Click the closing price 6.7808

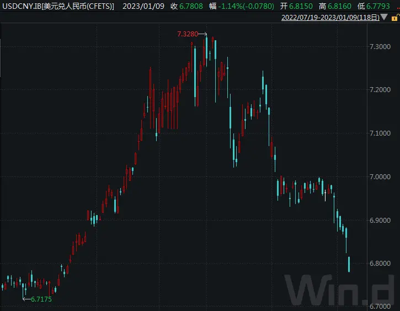pyautogui.click(x=191, y=6)
